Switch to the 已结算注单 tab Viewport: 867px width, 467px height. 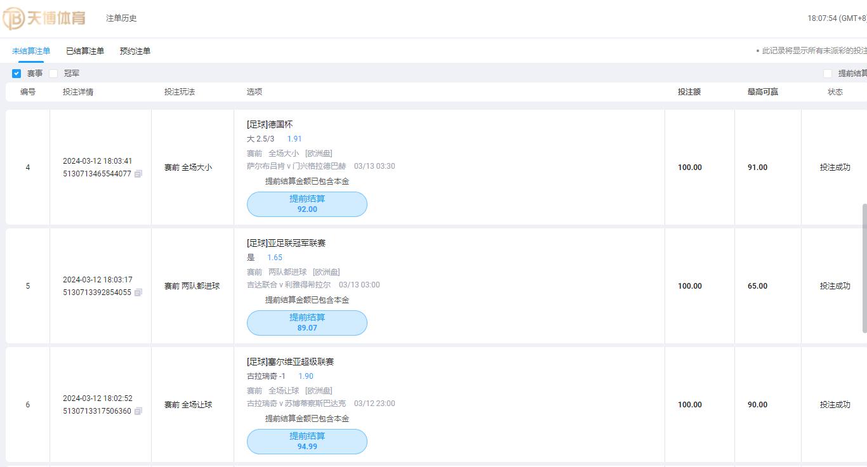tap(85, 51)
